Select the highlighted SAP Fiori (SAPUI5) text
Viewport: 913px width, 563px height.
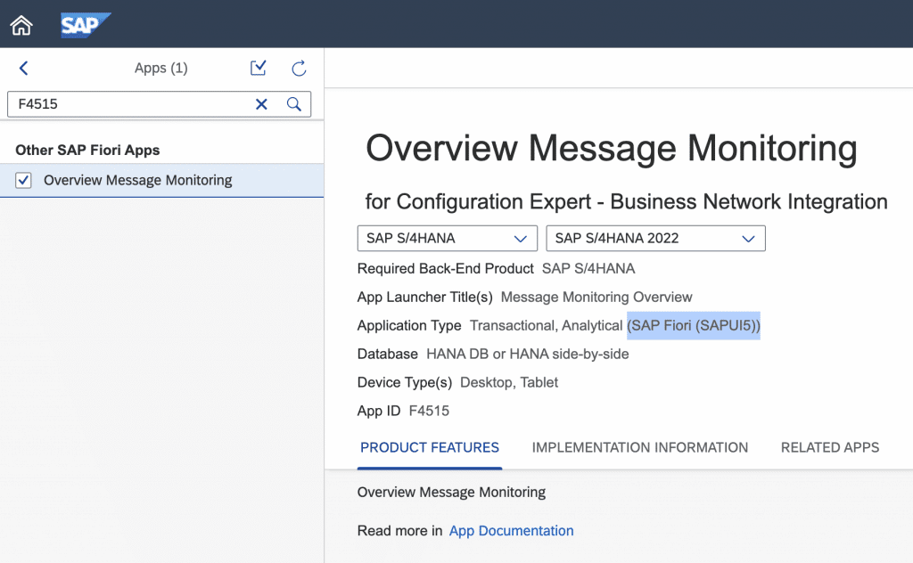(x=694, y=325)
